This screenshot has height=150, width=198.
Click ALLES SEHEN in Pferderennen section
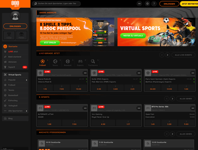point(186,134)
